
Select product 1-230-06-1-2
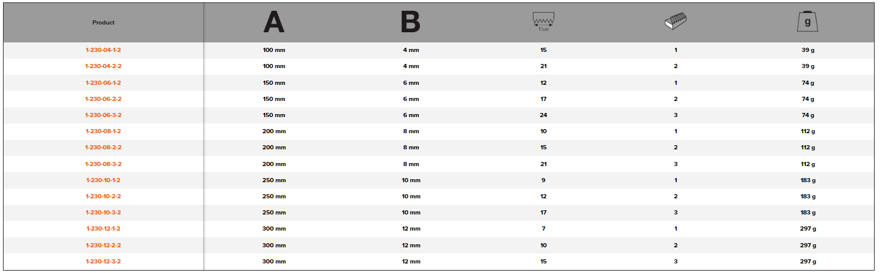[103, 83]
